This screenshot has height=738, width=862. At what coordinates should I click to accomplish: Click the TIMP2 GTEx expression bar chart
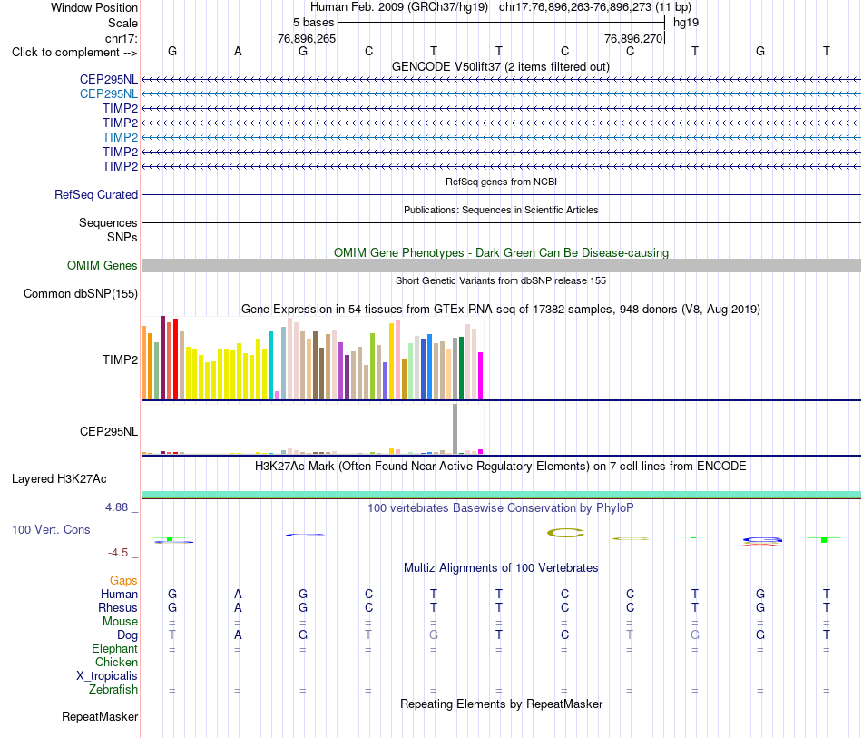312,358
